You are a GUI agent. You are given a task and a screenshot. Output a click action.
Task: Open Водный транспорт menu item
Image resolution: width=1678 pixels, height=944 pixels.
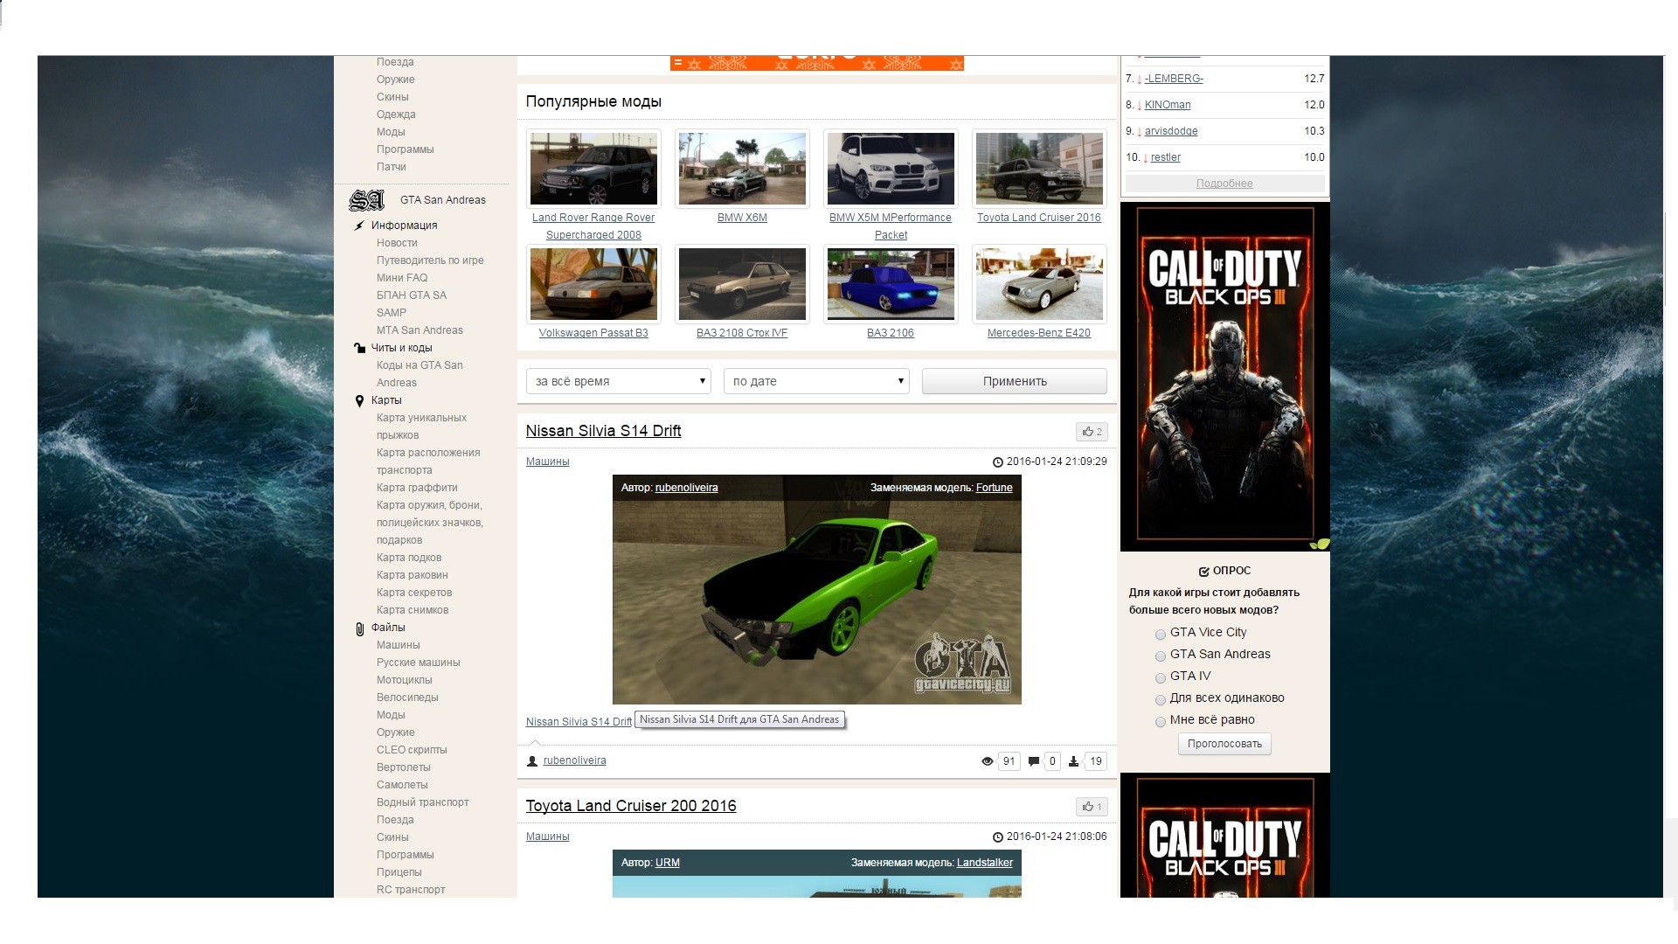pos(422,802)
